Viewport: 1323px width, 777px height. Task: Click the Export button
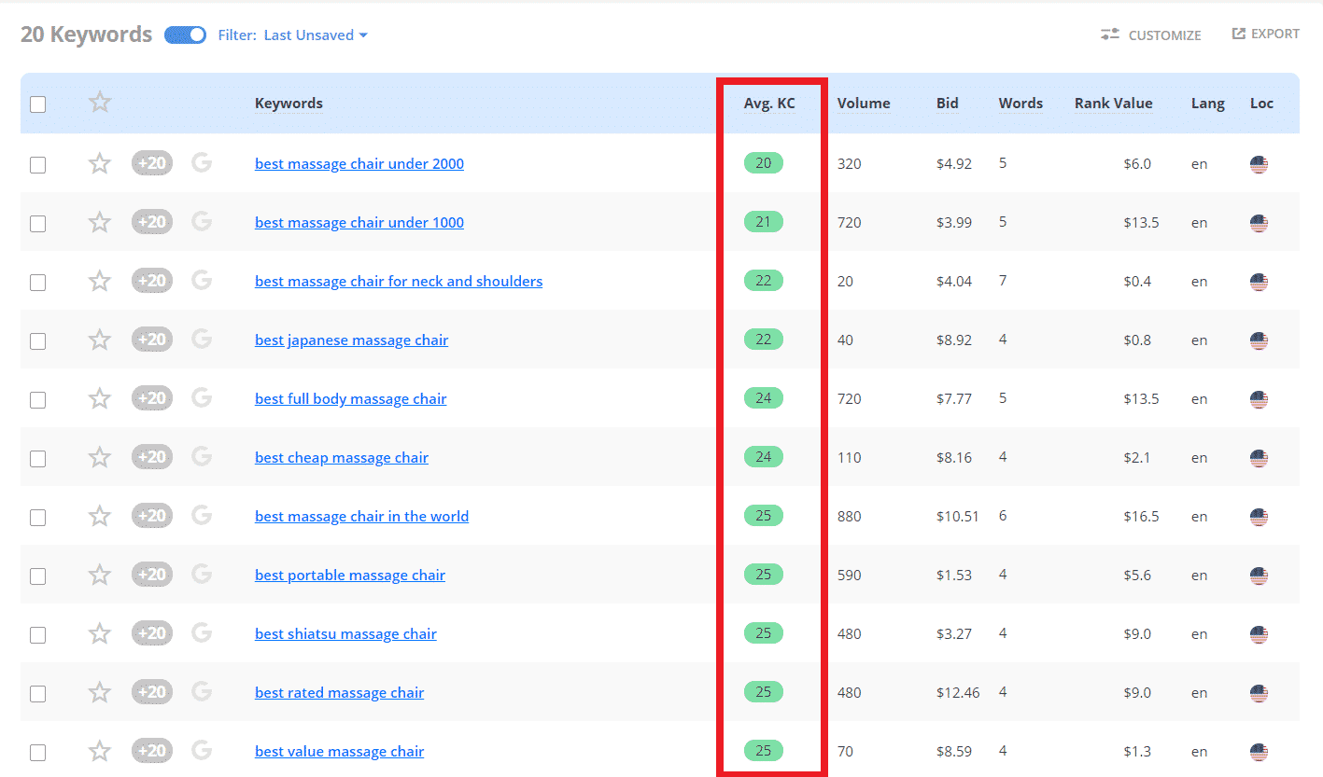[x=1265, y=34]
